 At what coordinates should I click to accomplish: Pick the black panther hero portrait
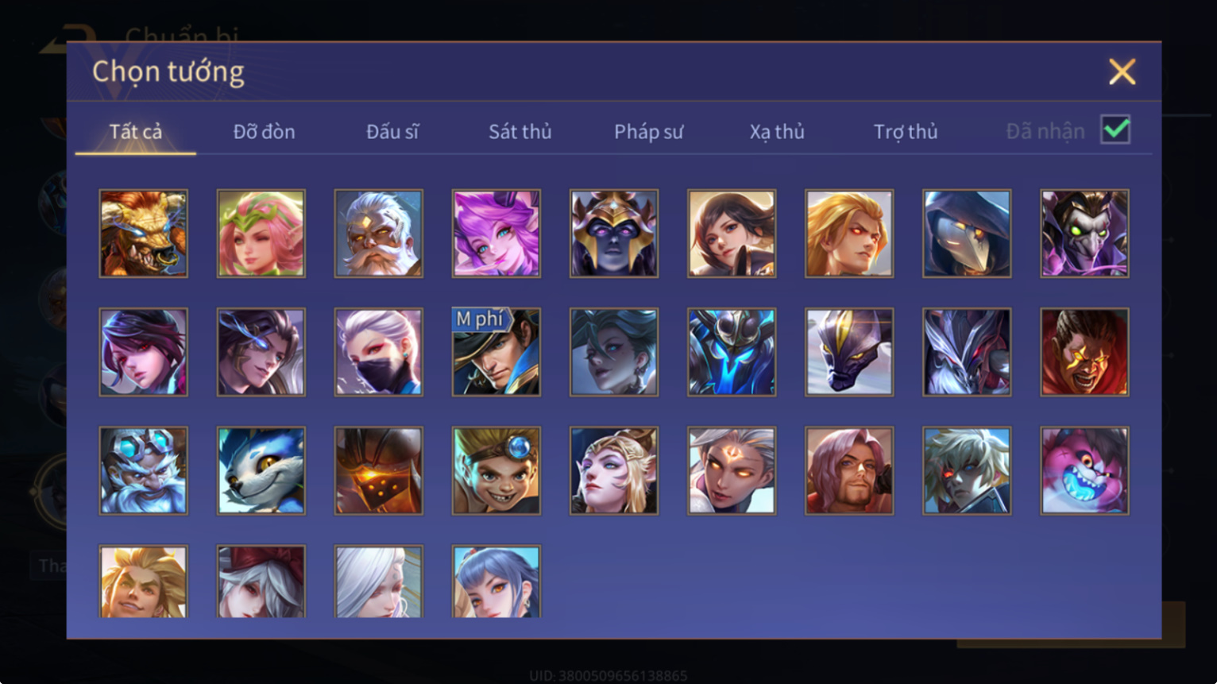[849, 352]
